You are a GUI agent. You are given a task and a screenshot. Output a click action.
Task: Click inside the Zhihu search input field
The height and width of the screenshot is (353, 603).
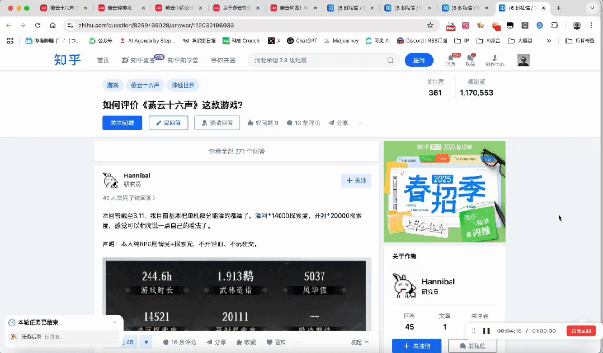coord(319,60)
